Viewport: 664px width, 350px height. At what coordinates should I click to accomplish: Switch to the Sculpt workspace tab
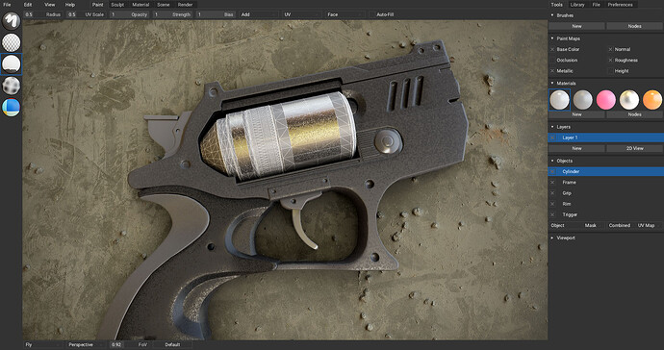(x=117, y=5)
